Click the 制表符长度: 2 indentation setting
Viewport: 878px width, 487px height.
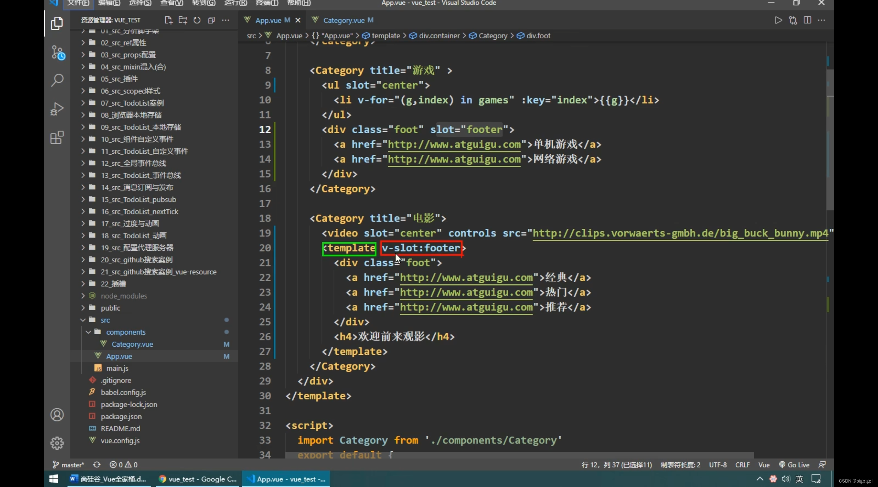[680, 465]
